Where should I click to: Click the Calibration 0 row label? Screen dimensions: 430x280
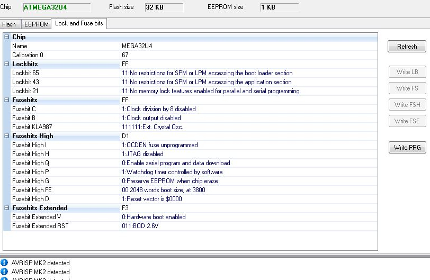point(28,55)
